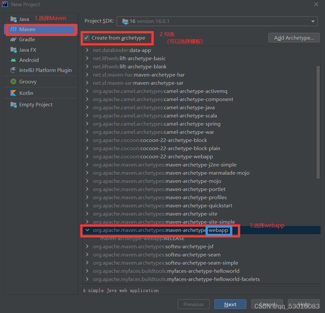The height and width of the screenshot is (313, 325).
Task: Expand camel-archetype-war node
Action: click(x=87, y=132)
